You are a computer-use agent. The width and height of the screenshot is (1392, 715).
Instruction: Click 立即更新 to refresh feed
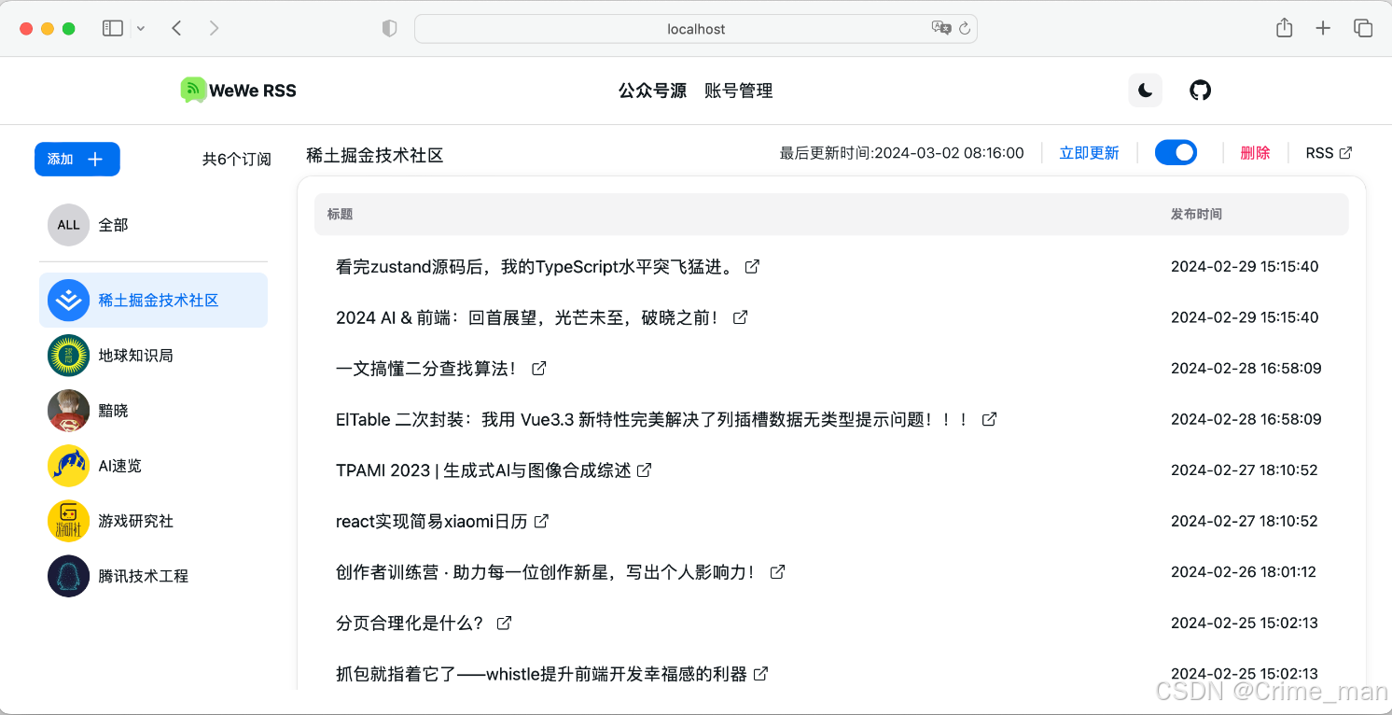(x=1089, y=153)
